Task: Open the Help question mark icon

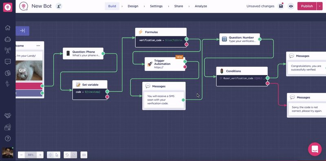Action: [x=8, y=138]
